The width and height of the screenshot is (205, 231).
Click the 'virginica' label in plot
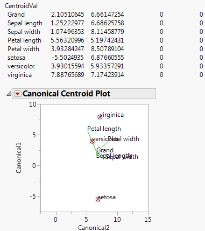pyautogui.click(x=112, y=115)
